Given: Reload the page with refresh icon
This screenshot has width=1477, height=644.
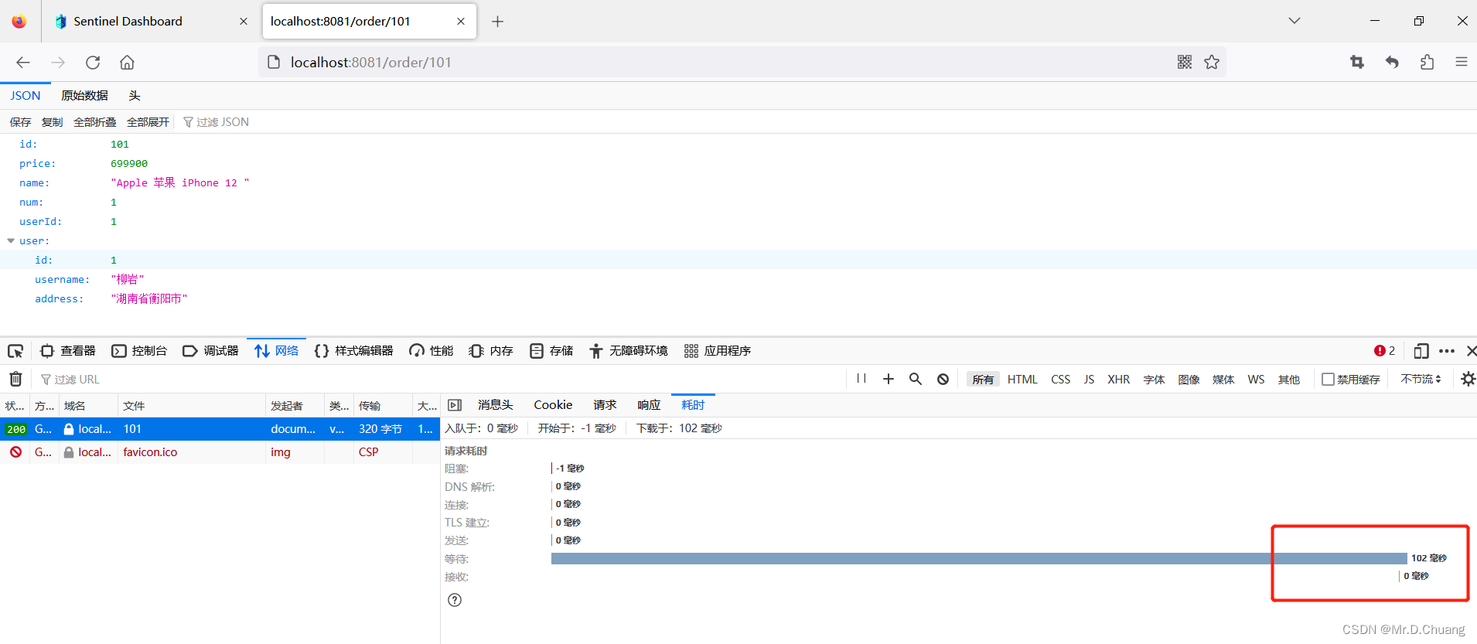Looking at the screenshot, I should coord(93,63).
